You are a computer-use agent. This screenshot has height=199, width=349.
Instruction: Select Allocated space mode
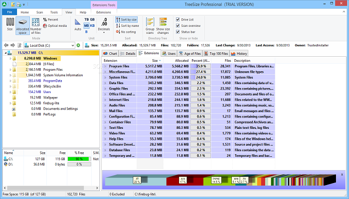point(22,26)
